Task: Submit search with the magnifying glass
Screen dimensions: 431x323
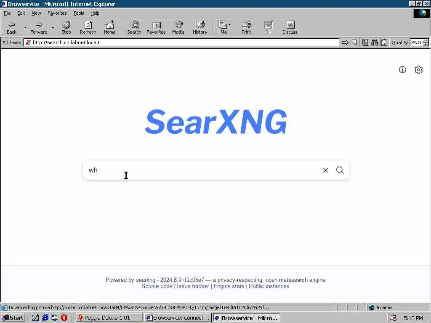Action: pos(340,170)
